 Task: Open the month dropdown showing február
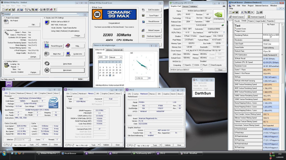tap(115, 57)
